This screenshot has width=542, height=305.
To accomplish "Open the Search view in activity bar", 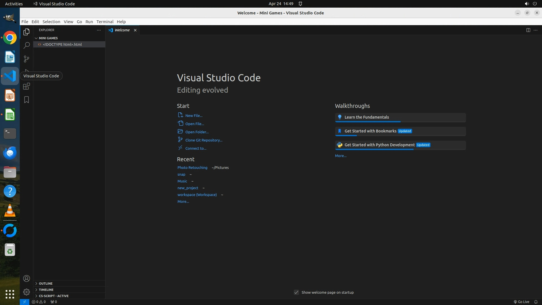I will pos(27,45).
